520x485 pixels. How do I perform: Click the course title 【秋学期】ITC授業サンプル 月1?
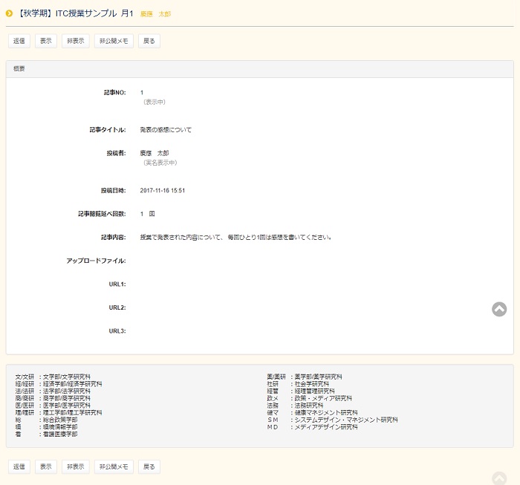click(x=74, y=13)
